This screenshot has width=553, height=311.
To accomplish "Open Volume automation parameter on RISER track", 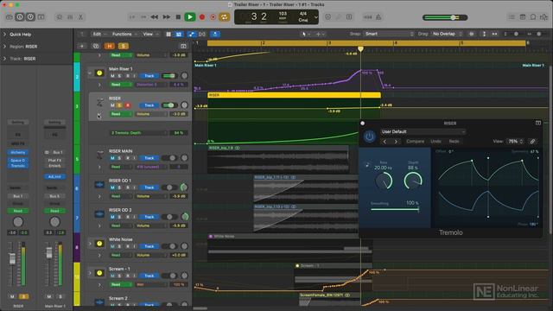I will coord(151,114).
